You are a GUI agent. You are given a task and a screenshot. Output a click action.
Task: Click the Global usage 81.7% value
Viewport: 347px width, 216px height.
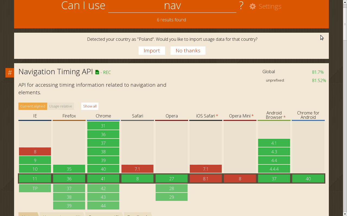(318, 72)
